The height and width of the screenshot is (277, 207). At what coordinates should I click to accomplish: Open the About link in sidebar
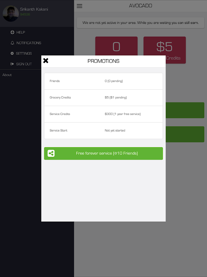[7, 75]
